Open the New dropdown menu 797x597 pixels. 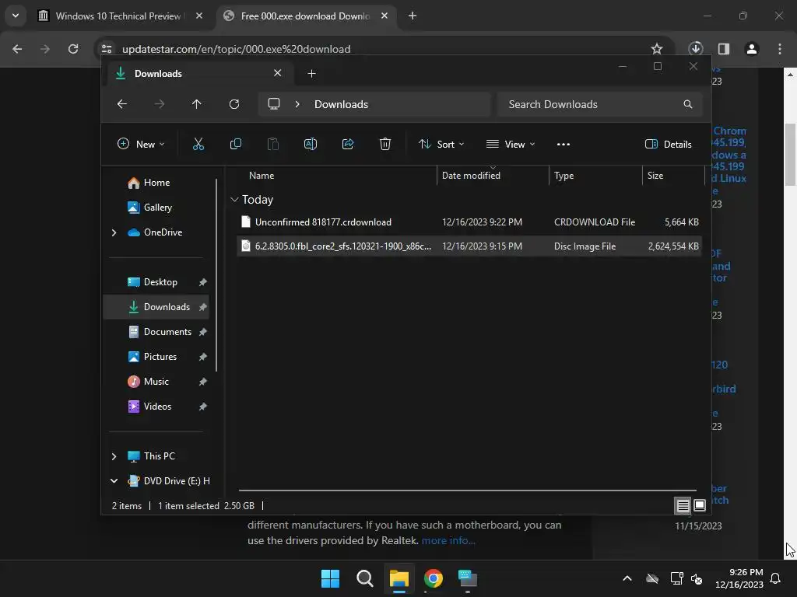tap(141, 144)
